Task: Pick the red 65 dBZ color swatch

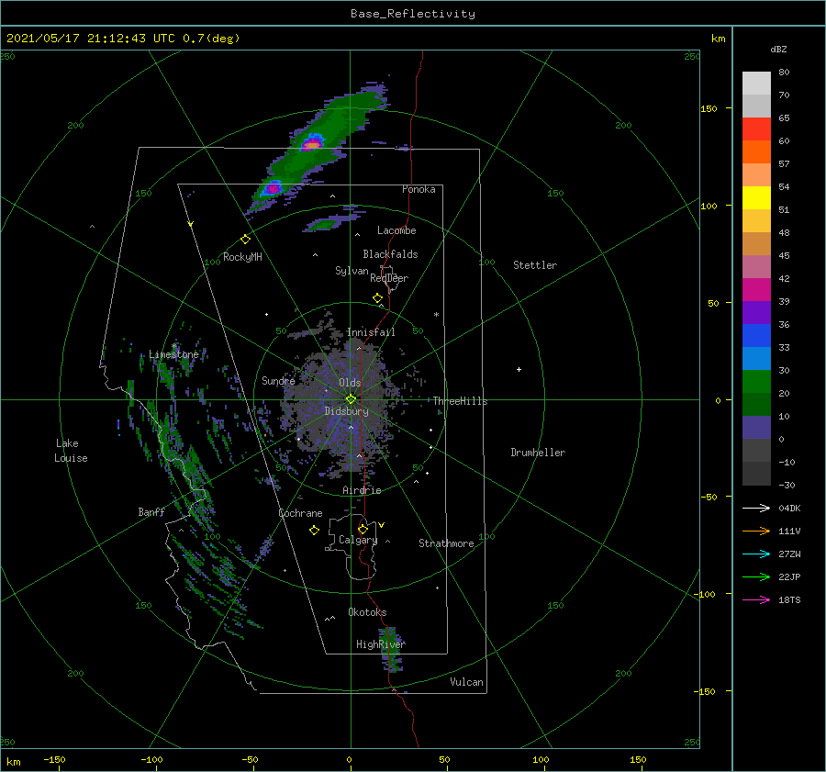Action: coord(756,129)
